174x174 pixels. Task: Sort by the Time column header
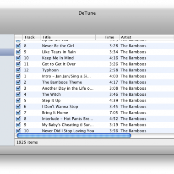click(107, 37)
